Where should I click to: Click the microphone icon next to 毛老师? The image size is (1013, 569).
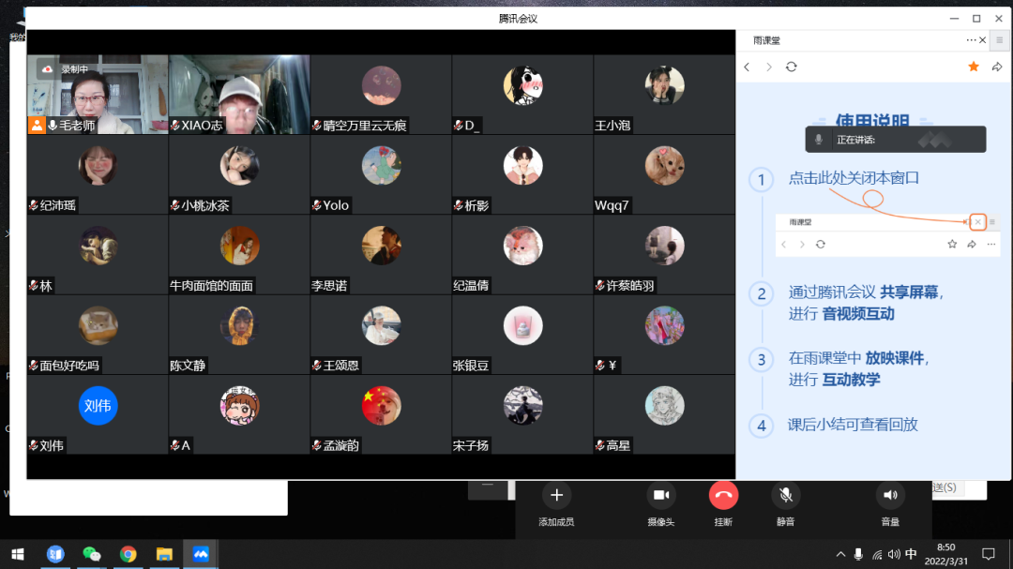coord(53,126)
